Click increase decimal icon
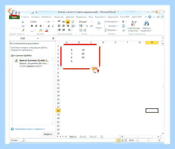The height and width of the screenshot is (149, 175). click(x=80, y=30)
